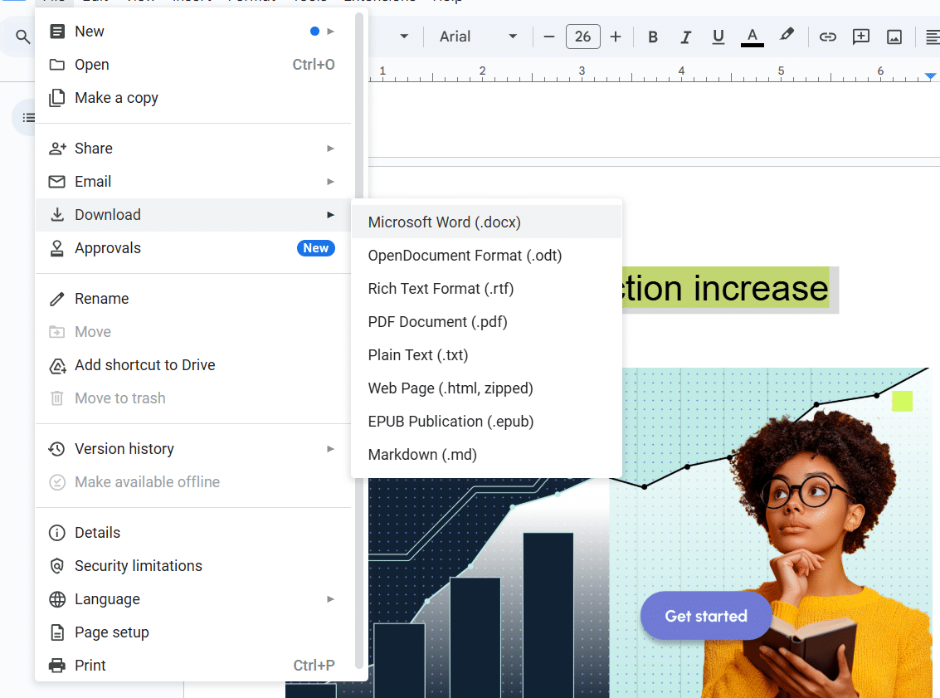The height and width of the screenshot is (698, 940).
Task: Download as Markdown (.md)
Action: (x=486, y=455)
